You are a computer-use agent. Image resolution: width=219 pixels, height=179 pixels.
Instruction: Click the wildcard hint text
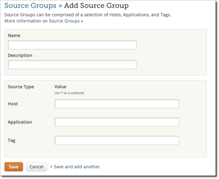coord(69,93)
